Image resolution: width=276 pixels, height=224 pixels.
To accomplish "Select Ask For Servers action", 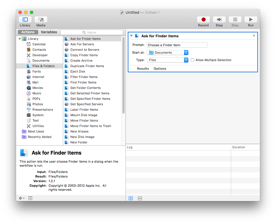I will tap(92, 44).
